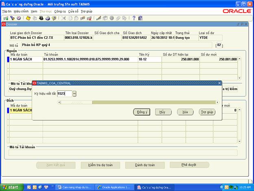The height and width of the screenshot is (191, 254).
Task: Click the Số Giao dịch field B1E12A2011A52
Action: (x=136, y=38)
